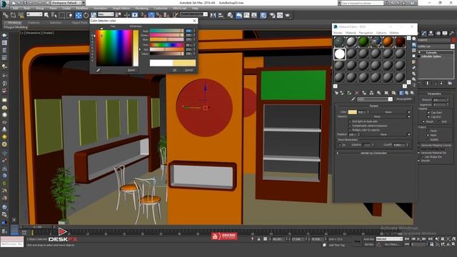Select the Grid capping radio button
This screenshot has height=257, width=457.
(439, 121)
